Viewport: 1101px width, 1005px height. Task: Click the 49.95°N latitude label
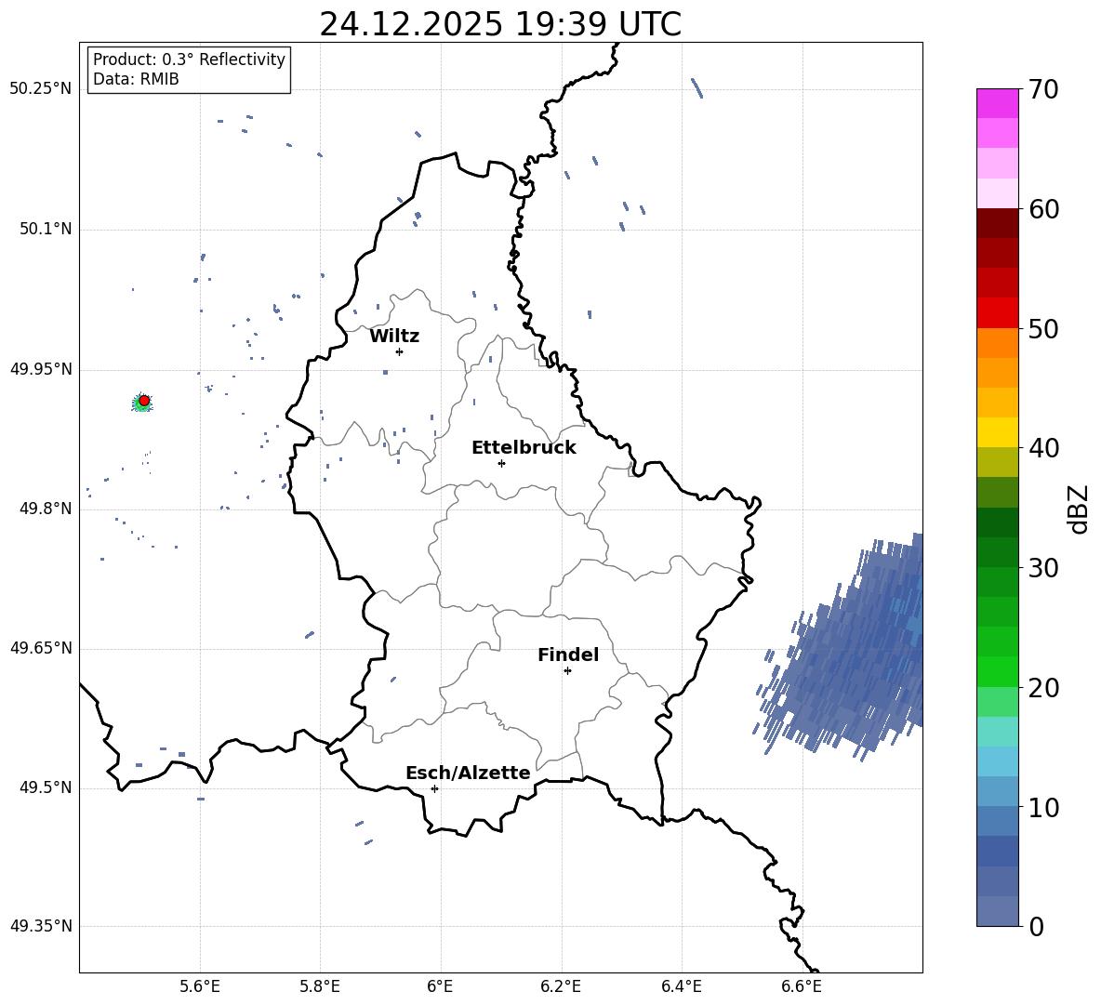tap(41, 369)
